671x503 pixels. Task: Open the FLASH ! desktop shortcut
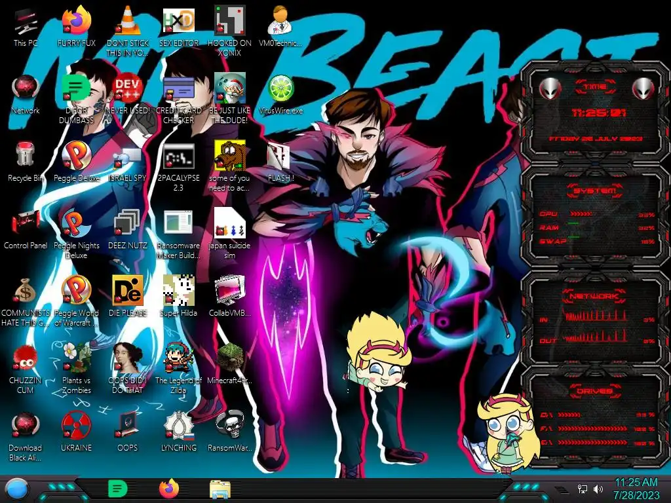(280, 162)
